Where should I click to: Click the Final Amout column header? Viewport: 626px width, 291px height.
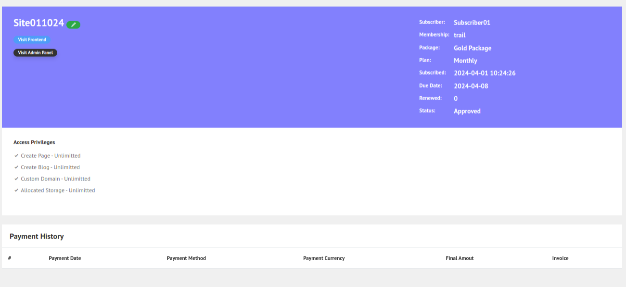pyautogui.click(x=460, y=258)
